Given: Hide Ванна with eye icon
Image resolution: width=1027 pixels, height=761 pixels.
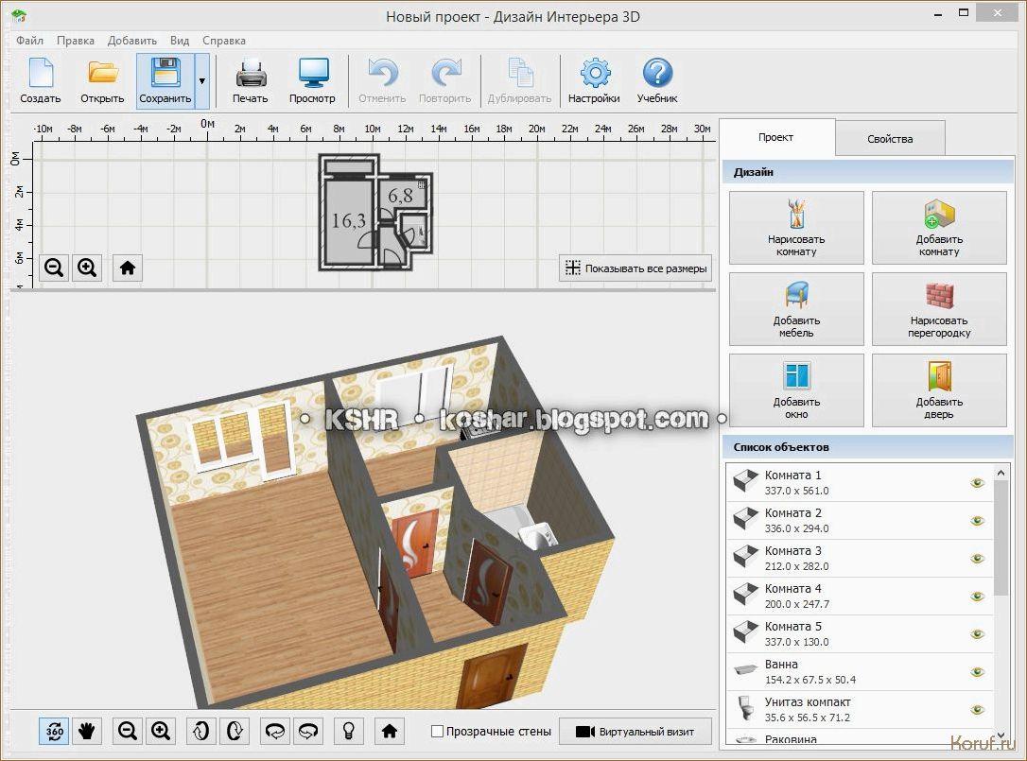Looking at the screenshot, I should point(977,672).
